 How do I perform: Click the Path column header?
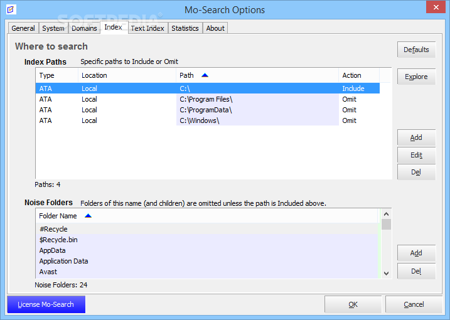(257, 75)
